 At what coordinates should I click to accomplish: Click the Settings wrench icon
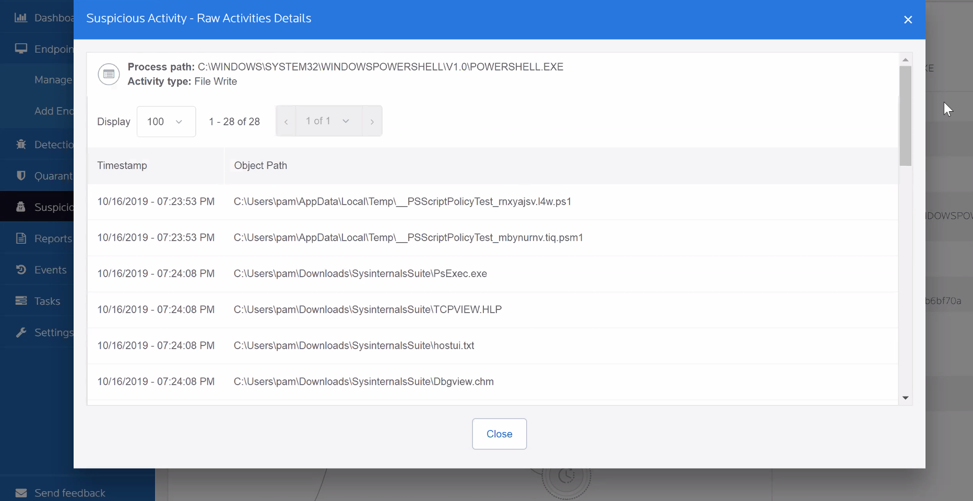pos(21,332)
